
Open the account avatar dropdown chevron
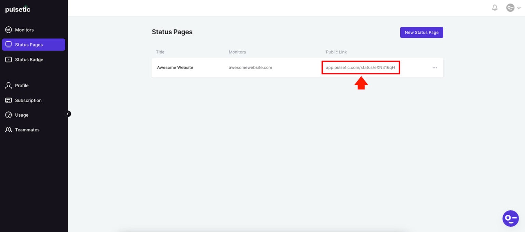pos(519,8)
